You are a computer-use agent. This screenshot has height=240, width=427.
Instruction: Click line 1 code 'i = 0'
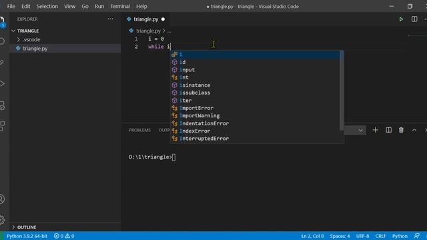[155, 39]
